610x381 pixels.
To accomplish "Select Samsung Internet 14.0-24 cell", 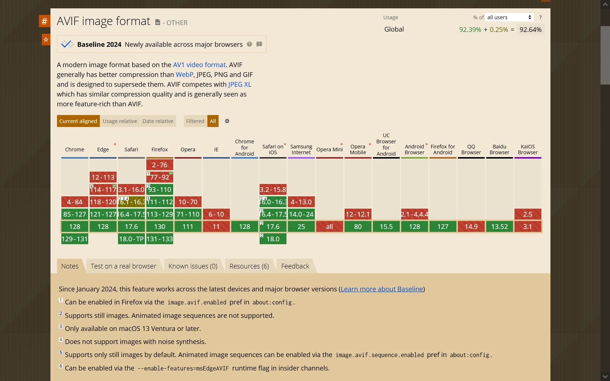I will [301, 214].
